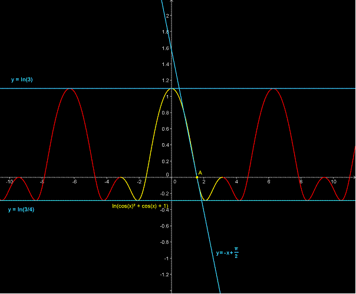Click point A on the x-axis
The image size is (356, 294).
[x=197, y=177]
